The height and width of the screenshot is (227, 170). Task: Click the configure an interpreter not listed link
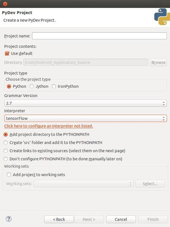pos(49,126)
